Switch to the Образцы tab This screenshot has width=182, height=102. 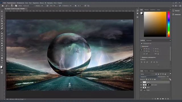coord(146,10)
